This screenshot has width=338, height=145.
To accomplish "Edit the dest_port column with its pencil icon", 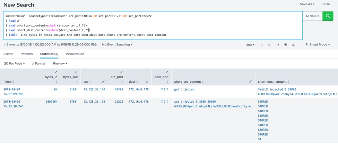I will (x=167, y=72).
